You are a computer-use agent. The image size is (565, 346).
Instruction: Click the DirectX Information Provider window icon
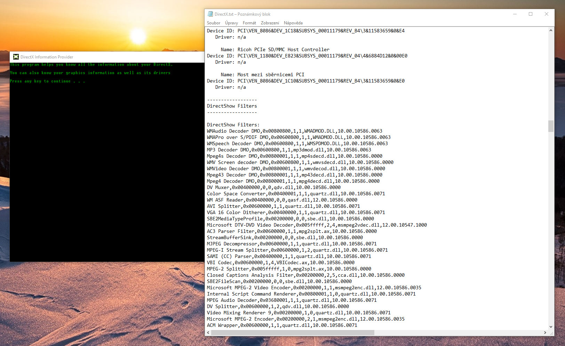(16, 57)
